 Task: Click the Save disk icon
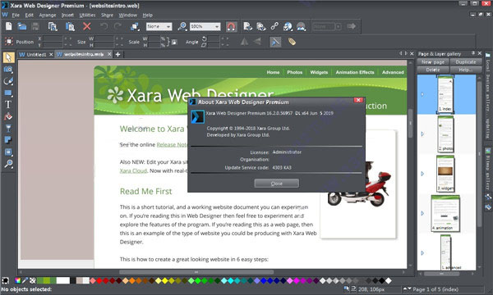pyautogui.click(x=35, y=26)
